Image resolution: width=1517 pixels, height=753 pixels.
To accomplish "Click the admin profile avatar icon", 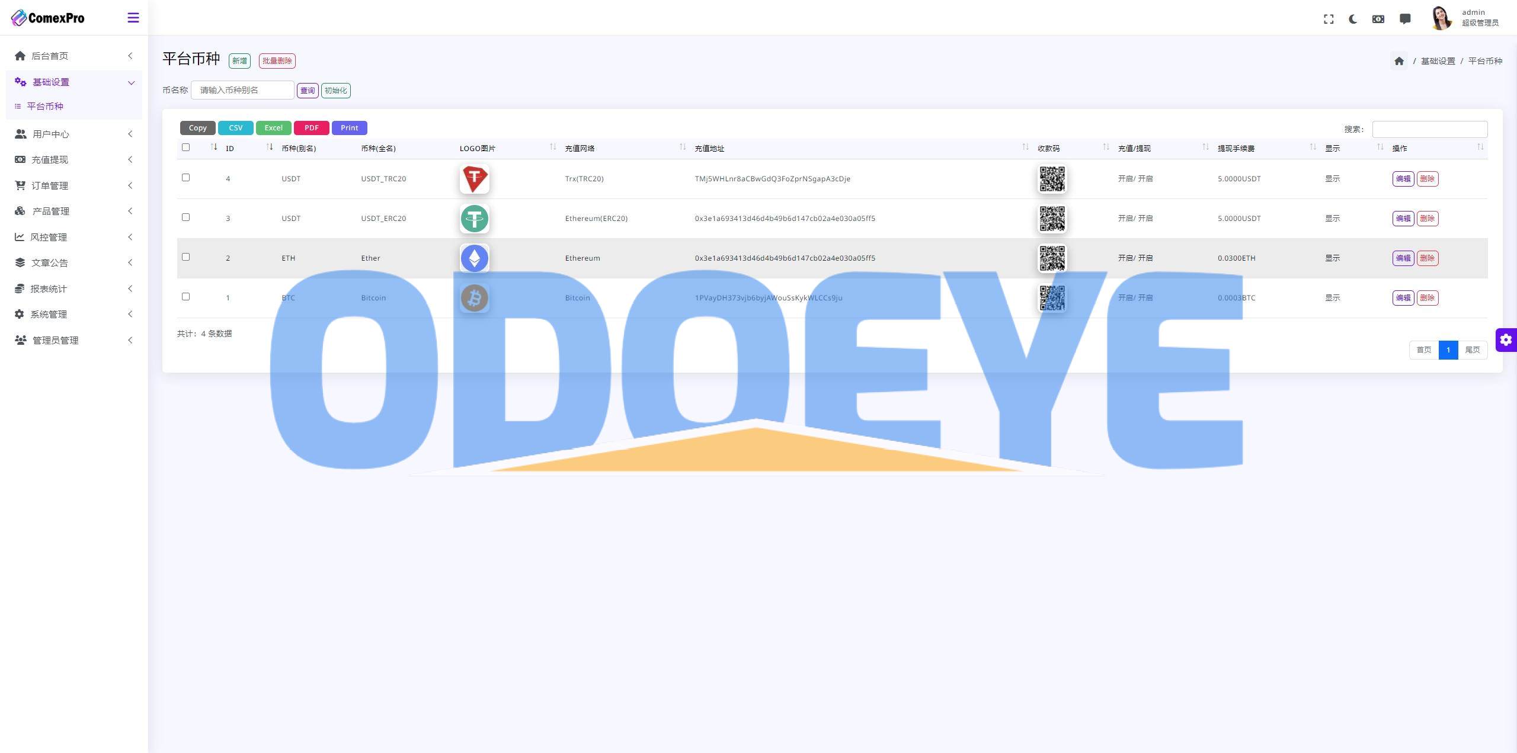I will coord(1442,17).
